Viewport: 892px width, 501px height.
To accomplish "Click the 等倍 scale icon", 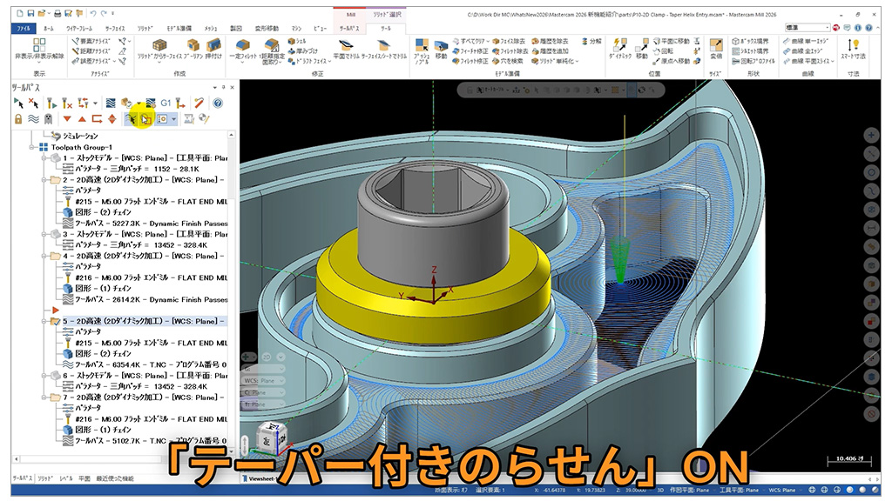I will [x=716, y=45].
